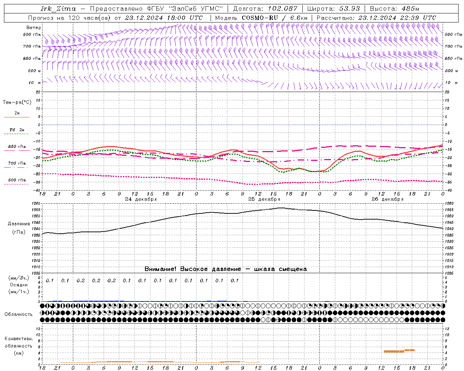Image resolution: width=464 pixels, height=371 pixels.
Task: Click the 'Модель COSMO-RU / 6.6км' text
Action: pos(261,18)
